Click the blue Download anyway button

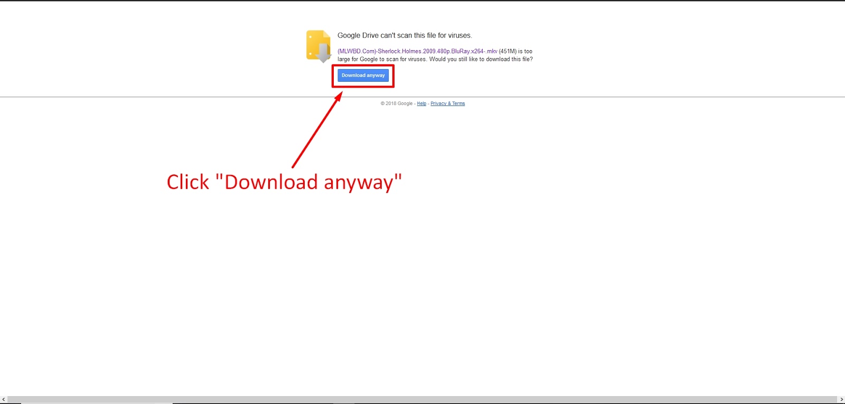point(363,75)
